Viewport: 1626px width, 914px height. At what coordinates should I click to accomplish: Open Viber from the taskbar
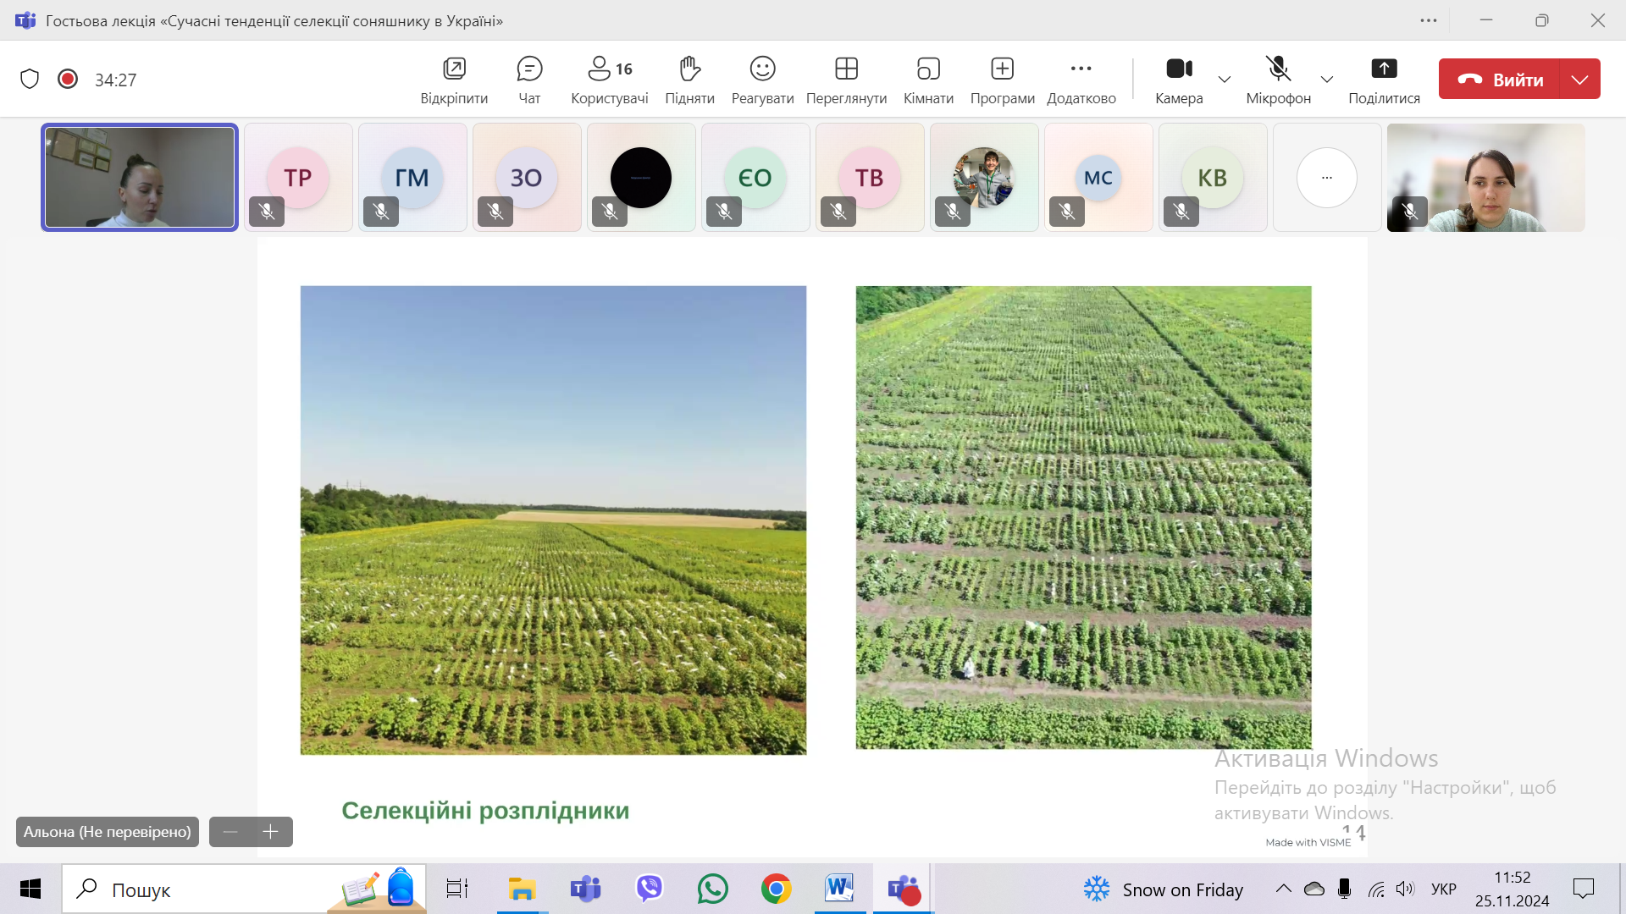(650, 889)
